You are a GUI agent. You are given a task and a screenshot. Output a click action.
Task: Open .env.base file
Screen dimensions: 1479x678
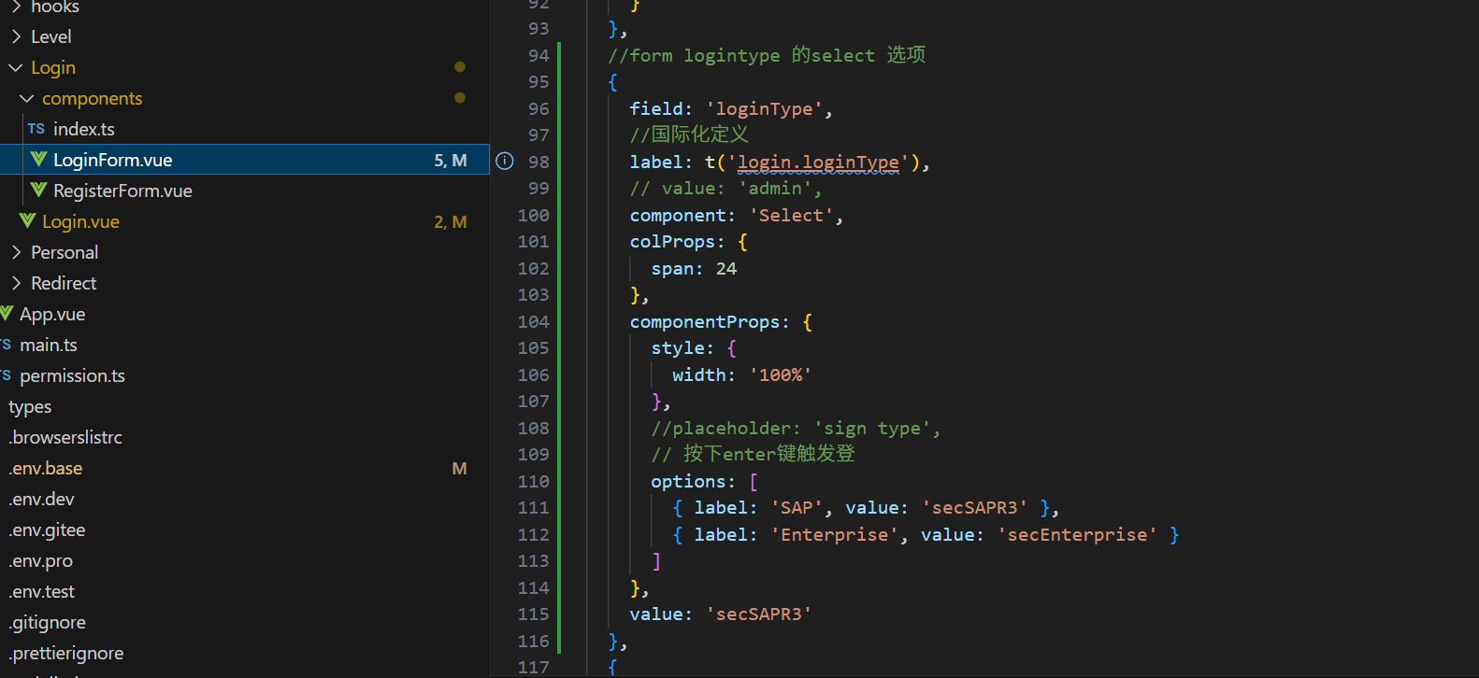(46, 468)
